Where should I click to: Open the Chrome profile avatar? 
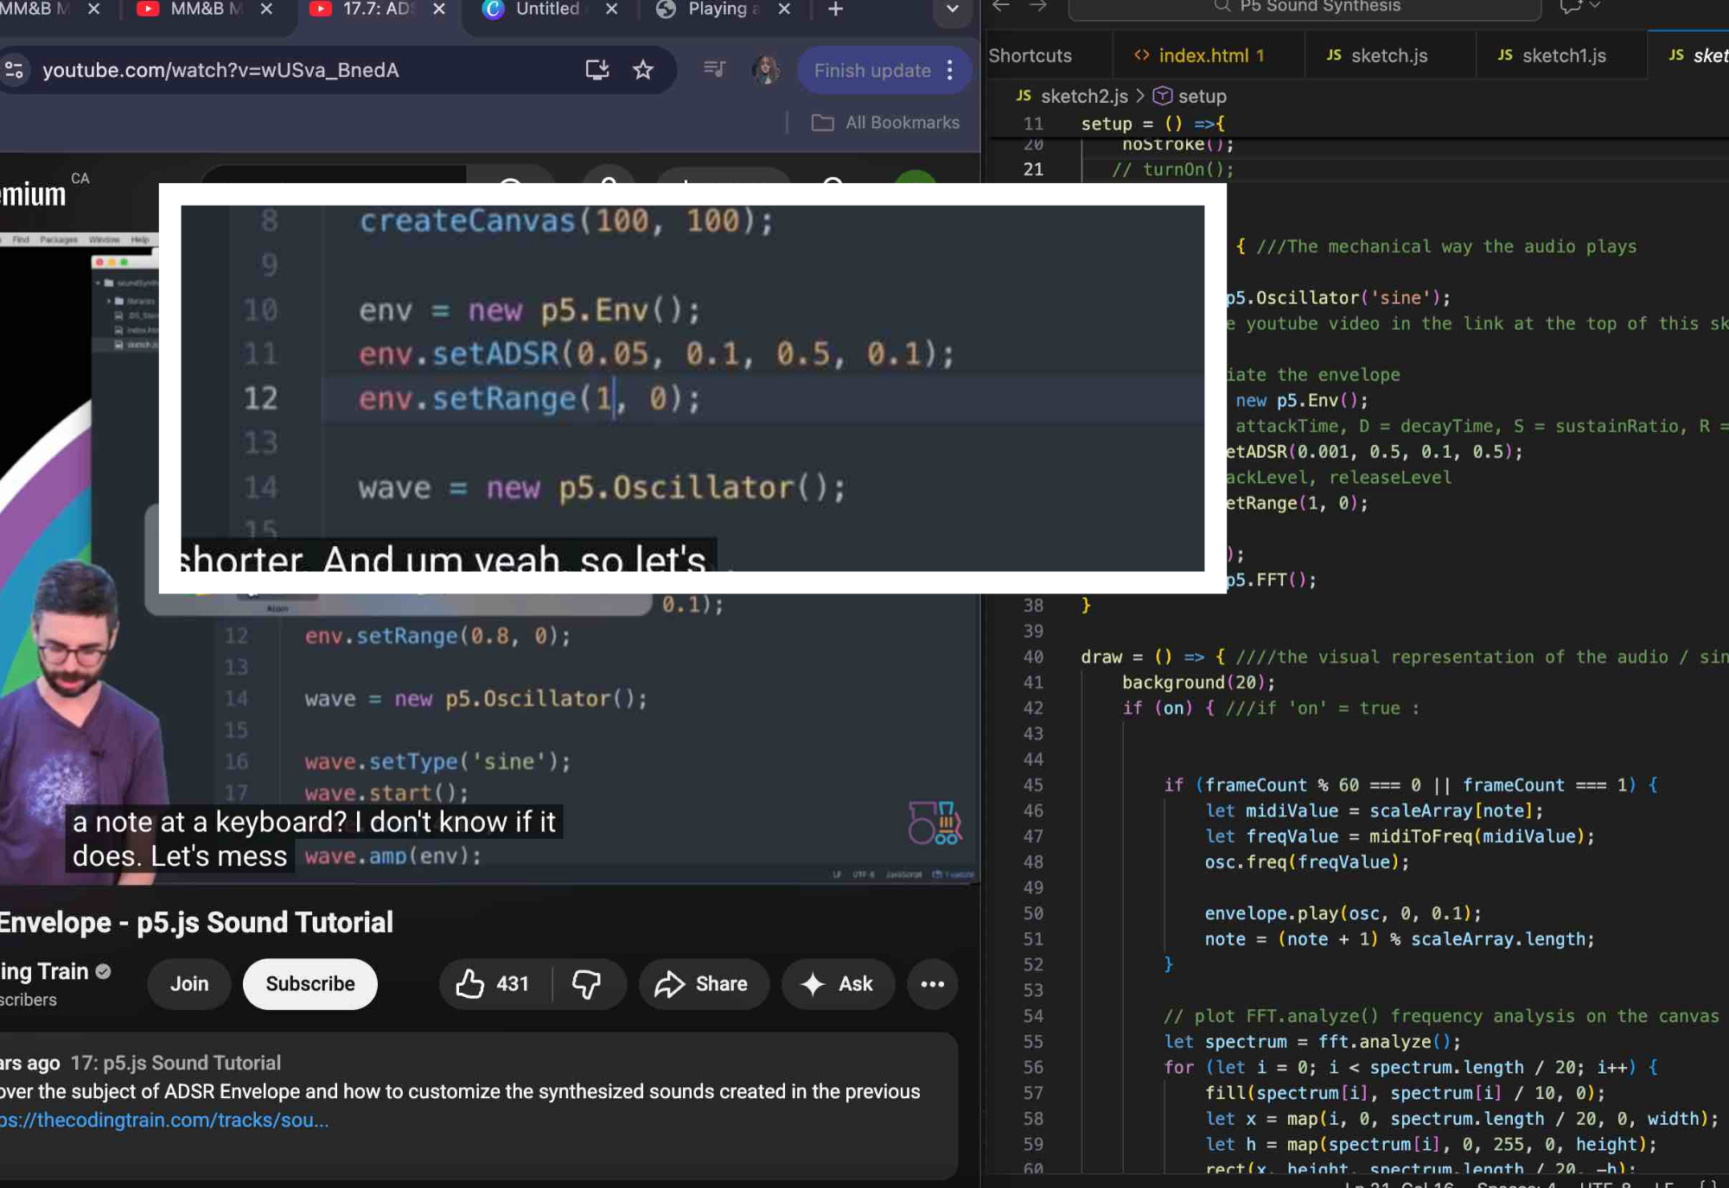(765, 70)
